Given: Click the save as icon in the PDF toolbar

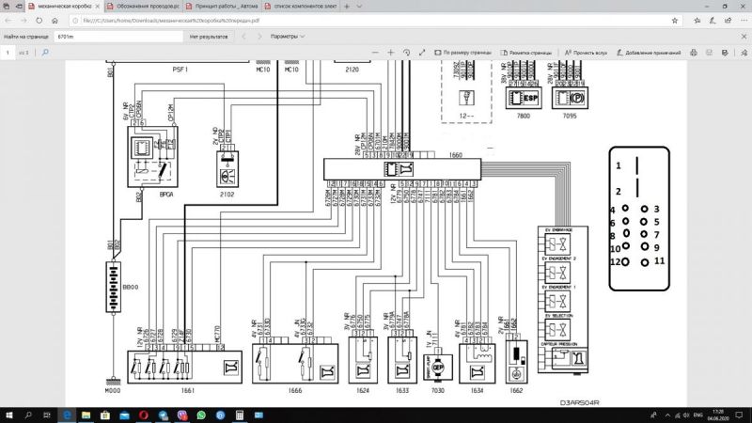Looking at the screenshot, I should (725, 53).
